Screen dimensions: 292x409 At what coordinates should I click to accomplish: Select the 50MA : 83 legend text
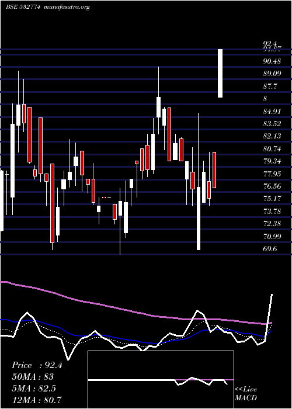click(33, 377)
